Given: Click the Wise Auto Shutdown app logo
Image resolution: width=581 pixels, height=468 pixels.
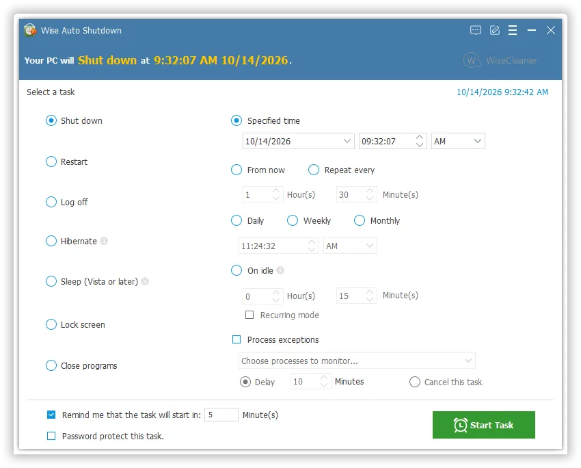Looking at the screenshot, I should pos(30,30).
